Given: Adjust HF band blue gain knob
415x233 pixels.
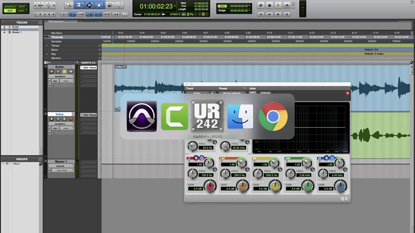Looking at the screenshot, I should [340, 186].
